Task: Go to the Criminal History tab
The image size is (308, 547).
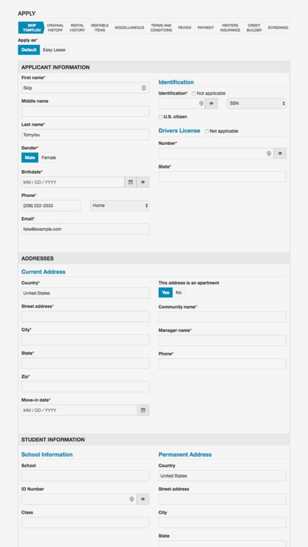Action: coord(55,28)
